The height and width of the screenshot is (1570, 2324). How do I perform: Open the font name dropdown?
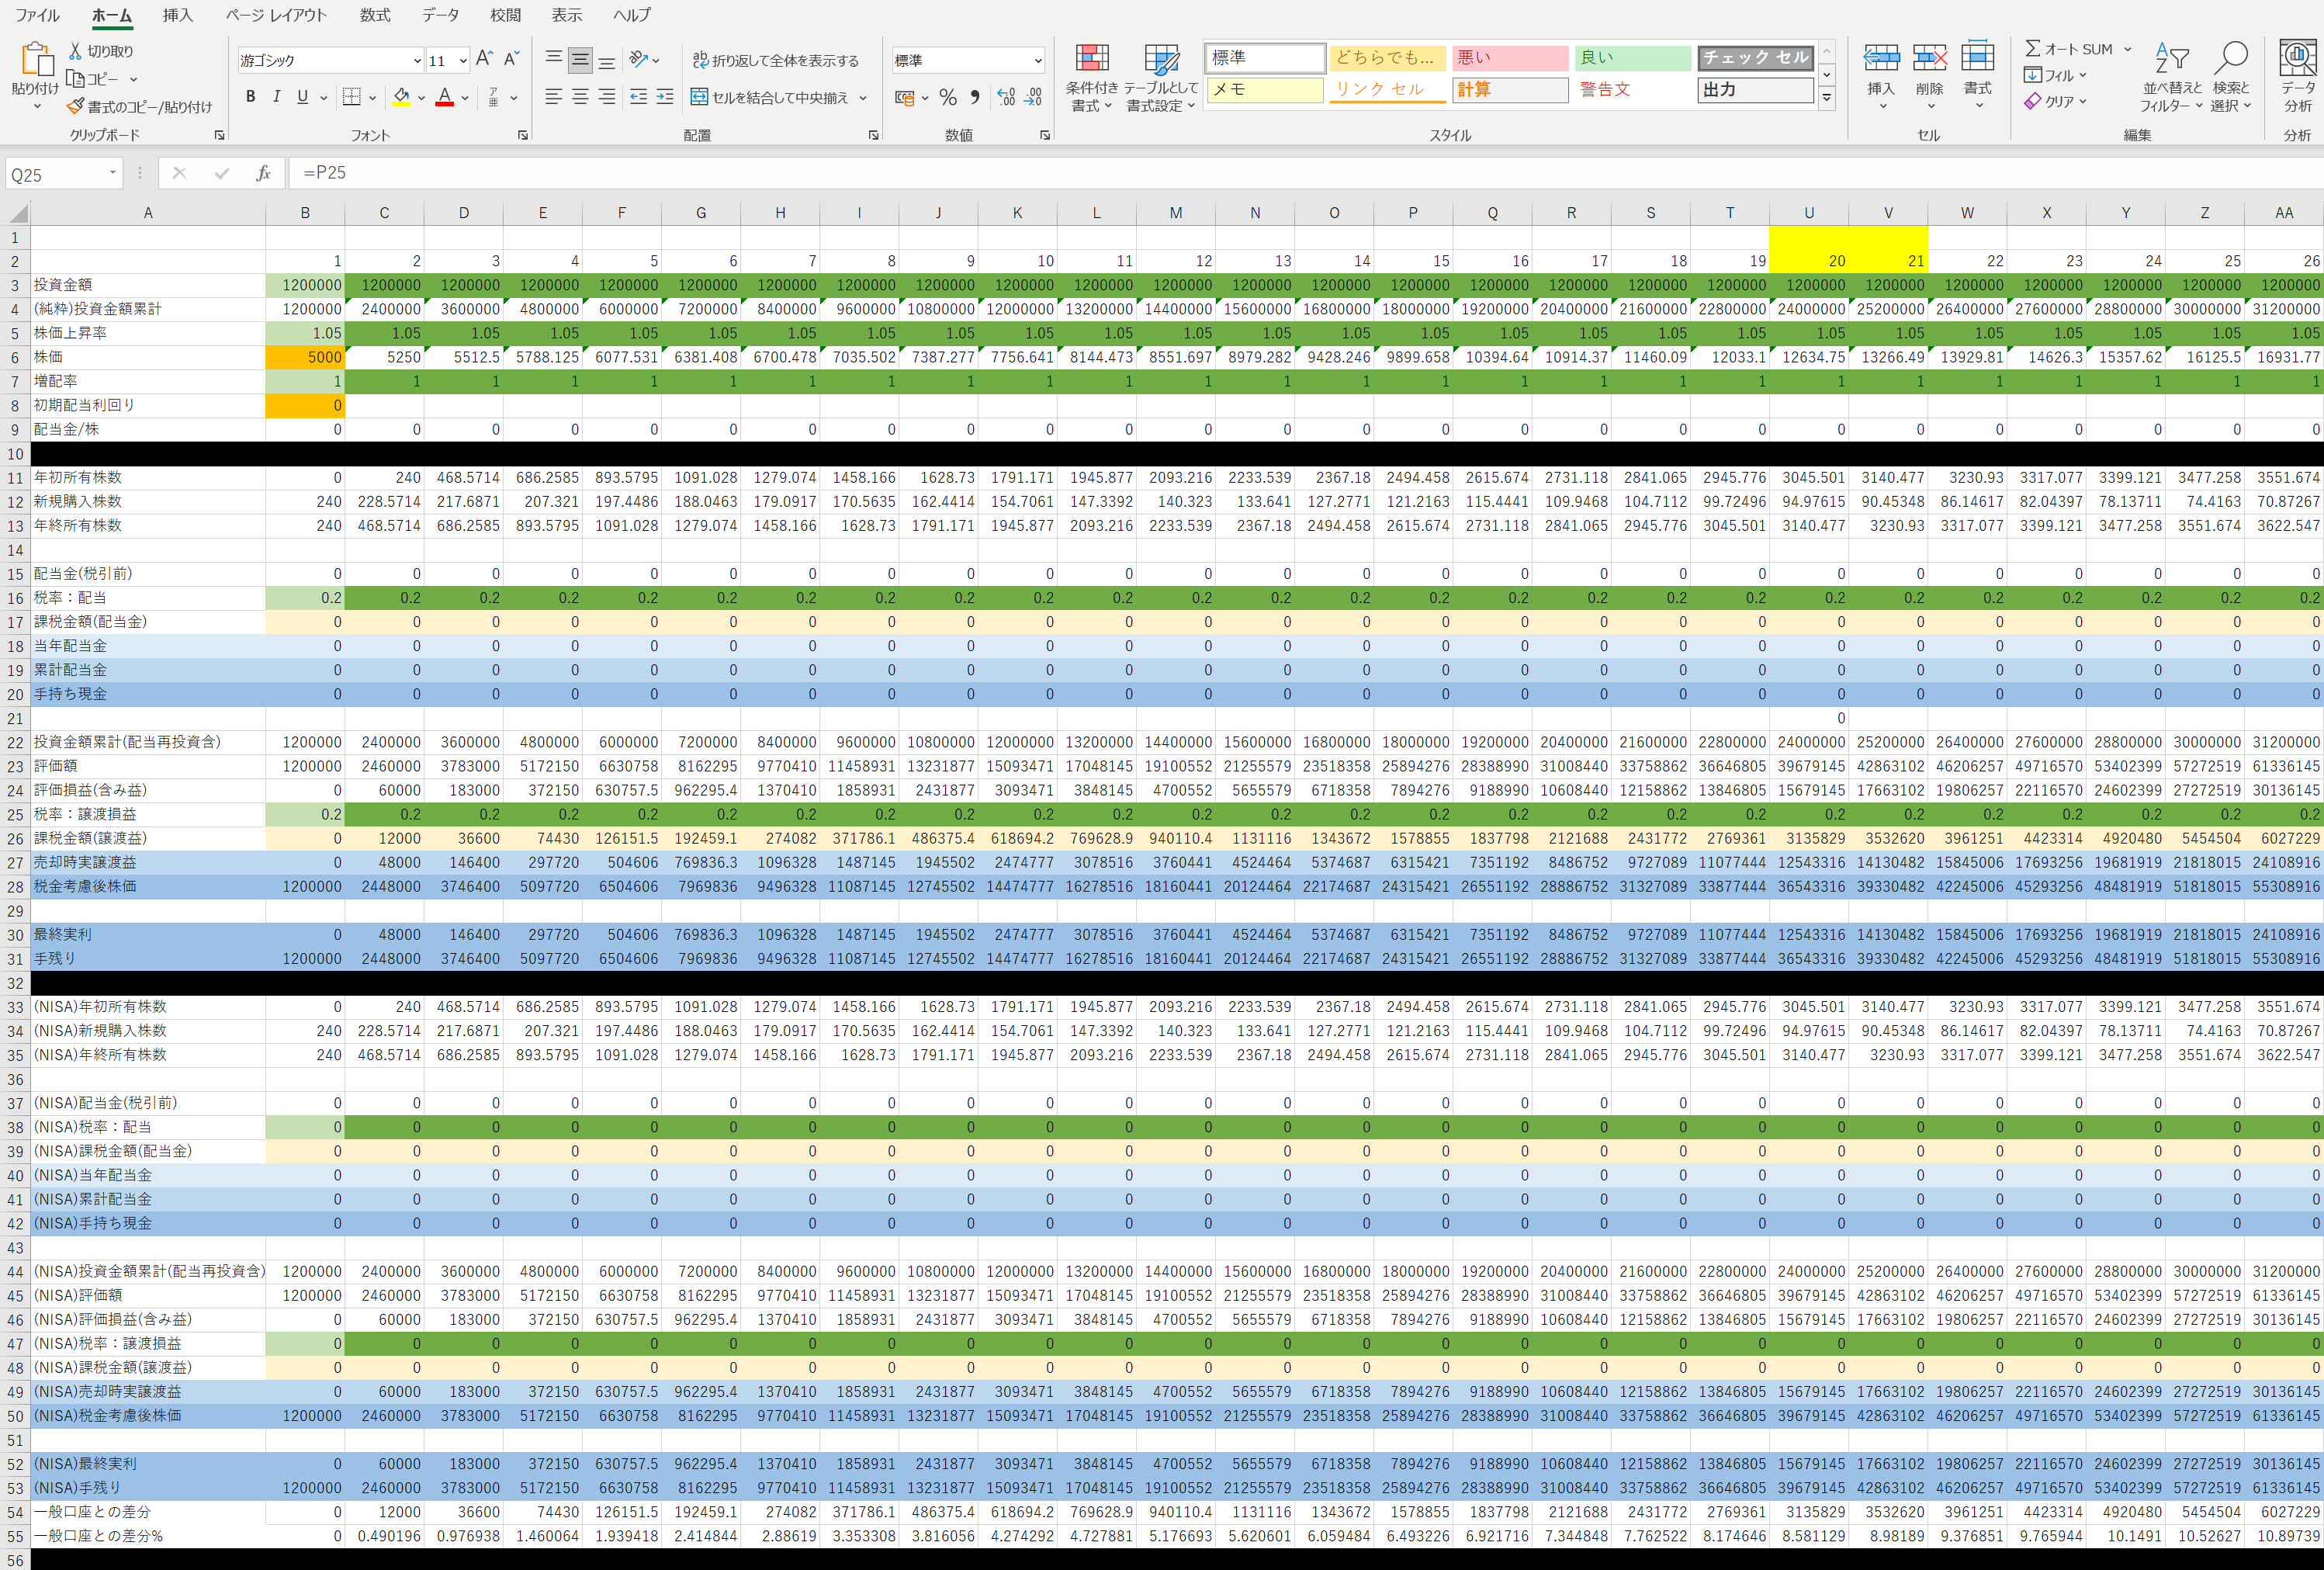tap(417, 61)
